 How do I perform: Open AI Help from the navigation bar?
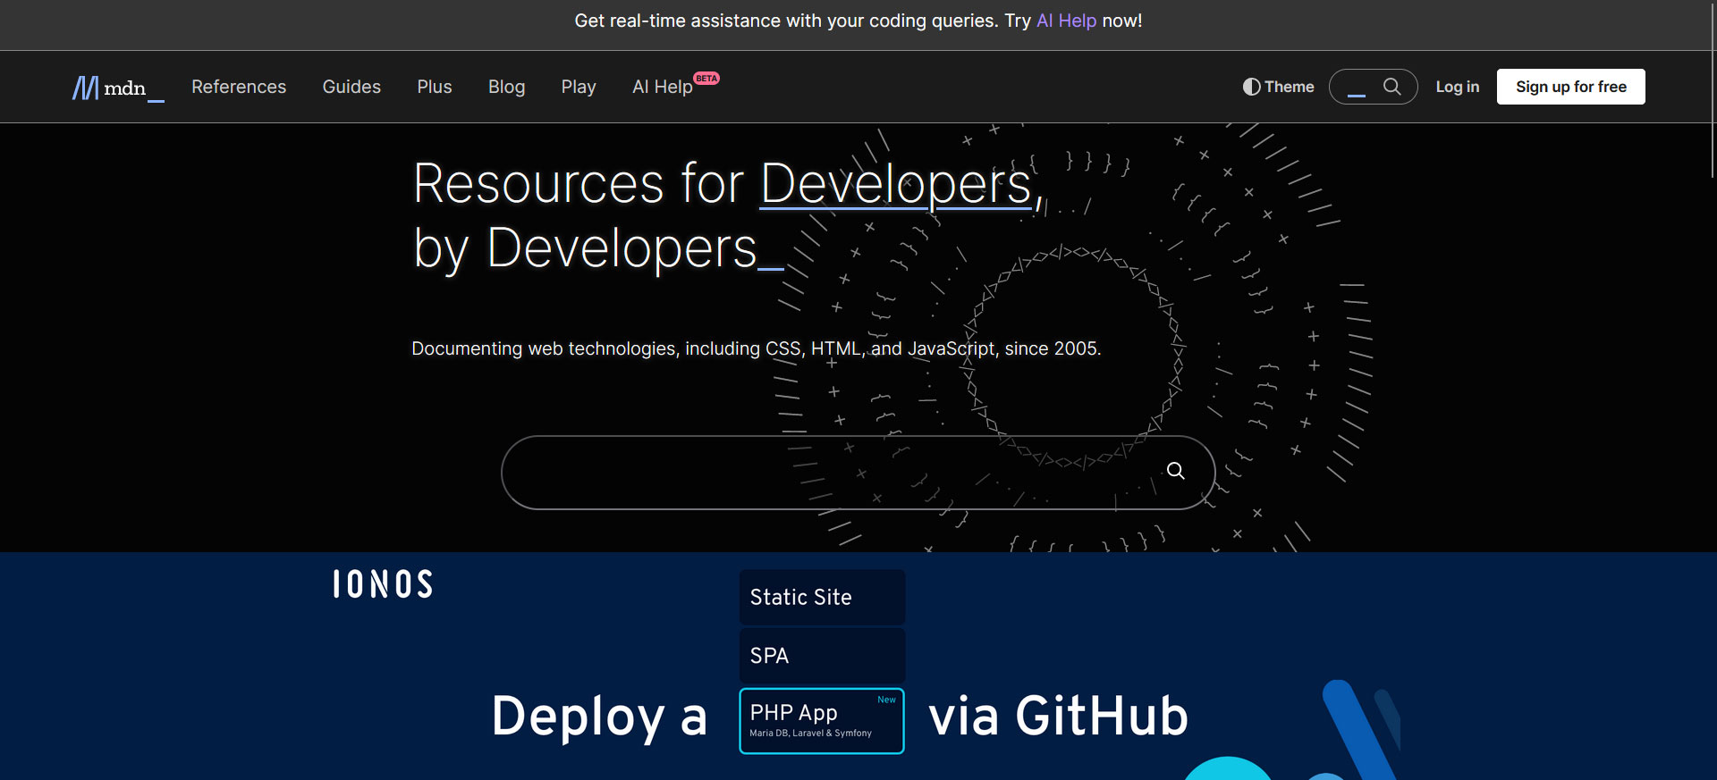662,88
